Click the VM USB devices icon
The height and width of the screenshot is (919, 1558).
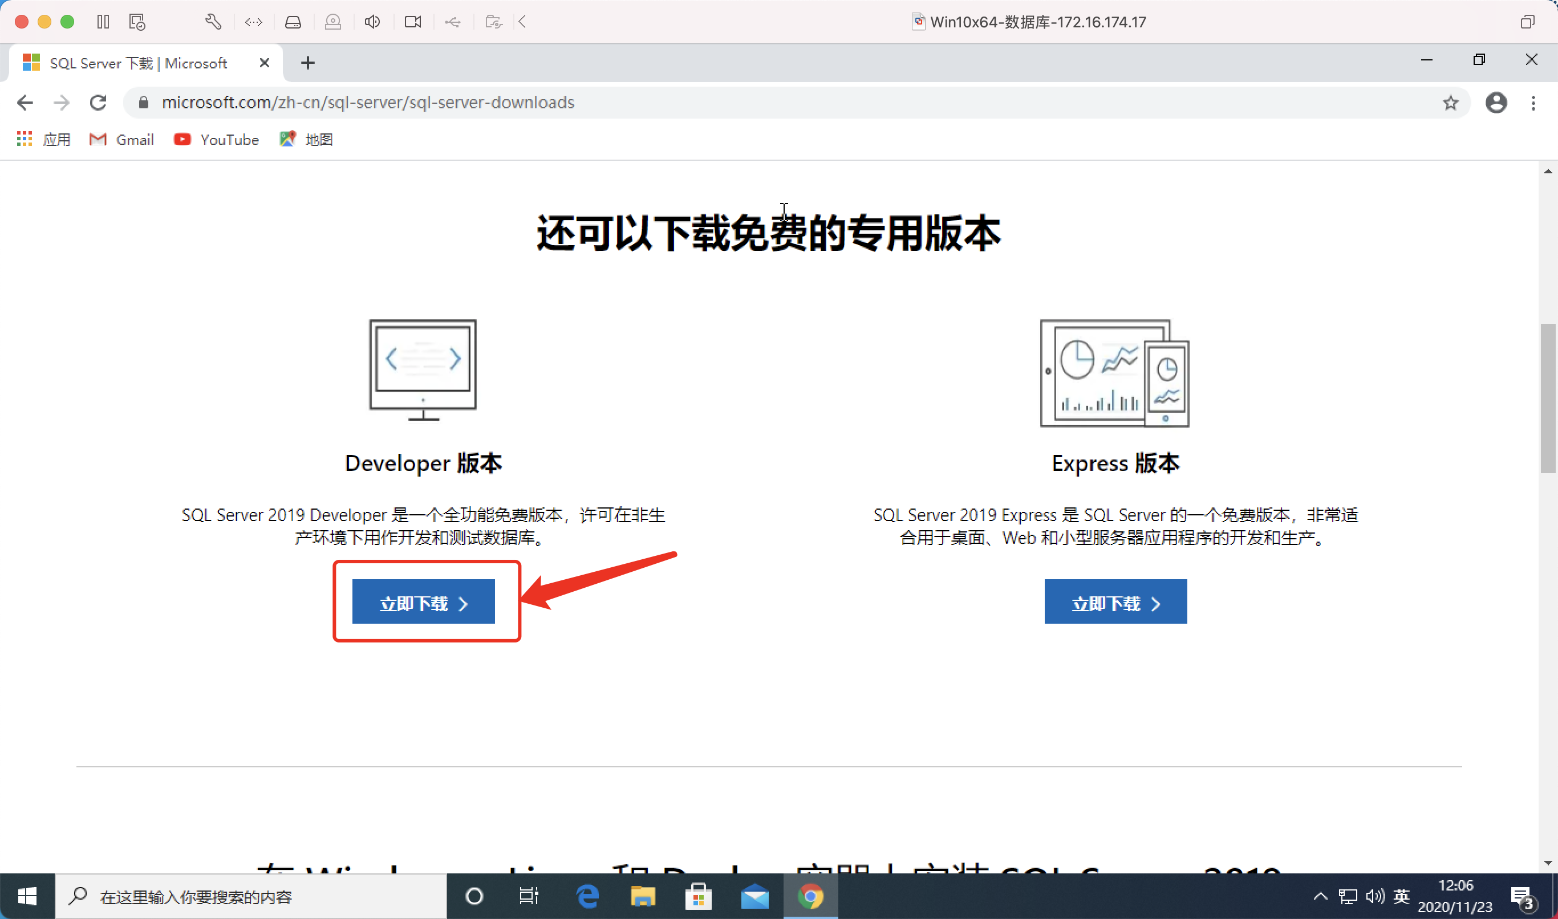point(453,22)
